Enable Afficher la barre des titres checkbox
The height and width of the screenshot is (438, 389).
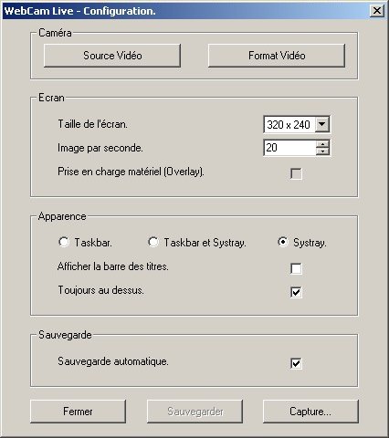296,268
